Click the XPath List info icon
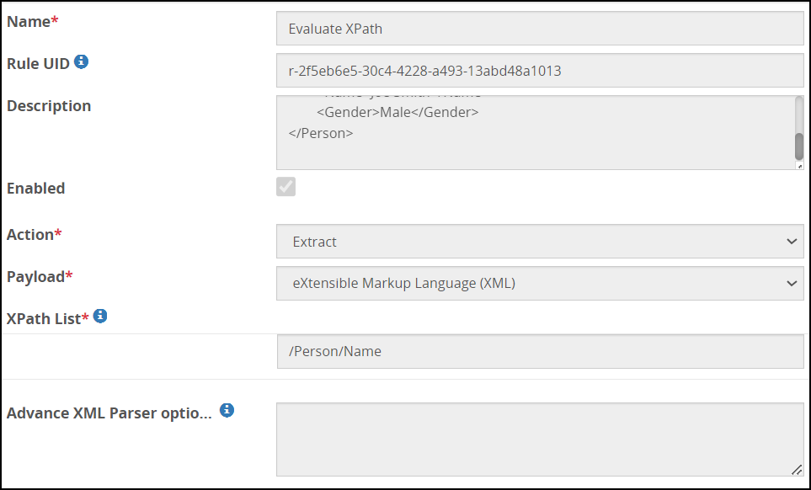Viewport: 811px width, 490px height. [100, 317]
